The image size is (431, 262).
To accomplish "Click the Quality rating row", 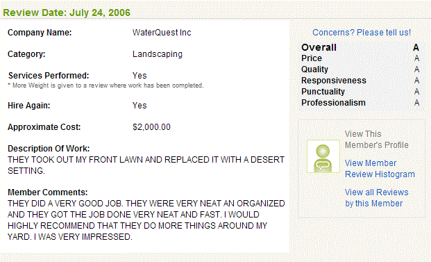I will coord(360,69).
